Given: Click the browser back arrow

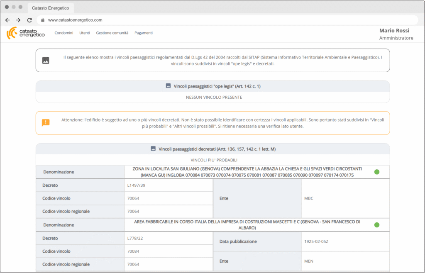Looking at the screenshot, I should (x=7, y=20).
